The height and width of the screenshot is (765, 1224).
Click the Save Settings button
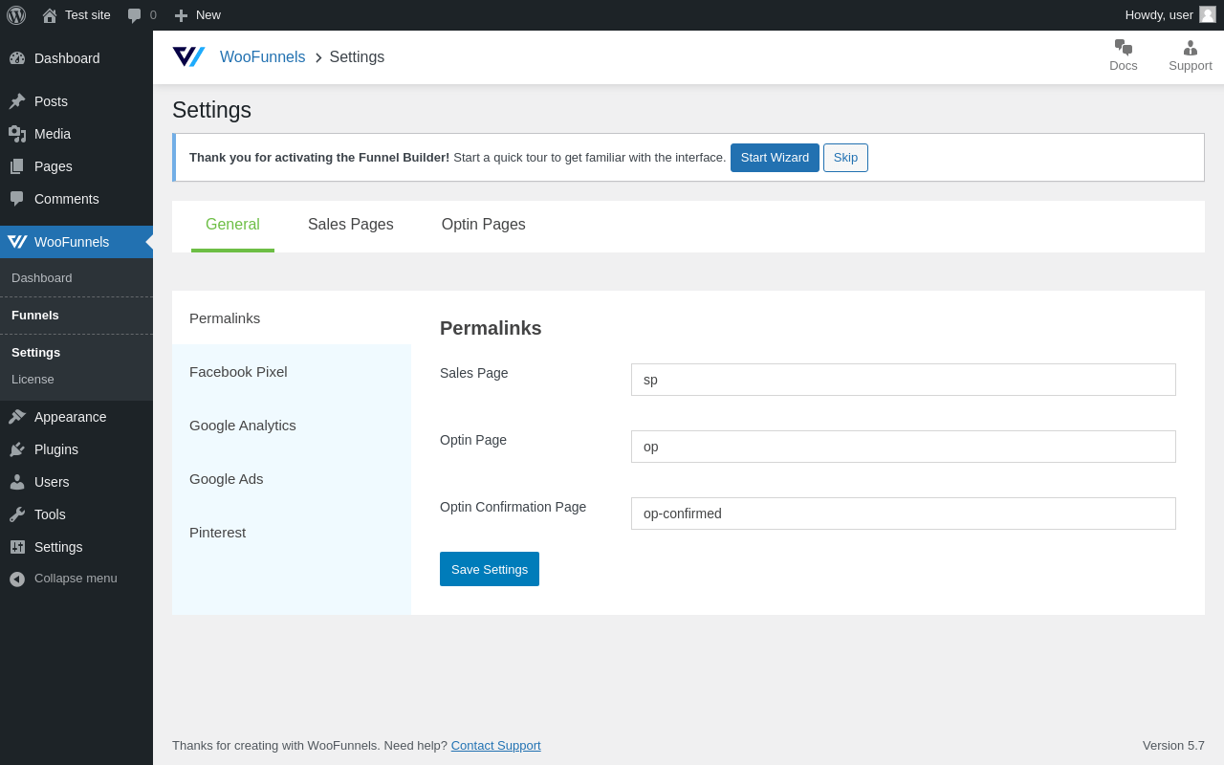pyautogui.click(x=490, y=569)
